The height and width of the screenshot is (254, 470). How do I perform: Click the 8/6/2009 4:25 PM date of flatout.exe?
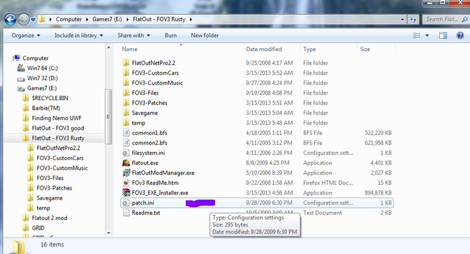[x=268, y=163]
